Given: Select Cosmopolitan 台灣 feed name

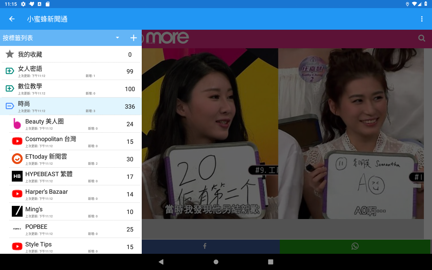Looking at the screenshot, I should pos(51,139).
